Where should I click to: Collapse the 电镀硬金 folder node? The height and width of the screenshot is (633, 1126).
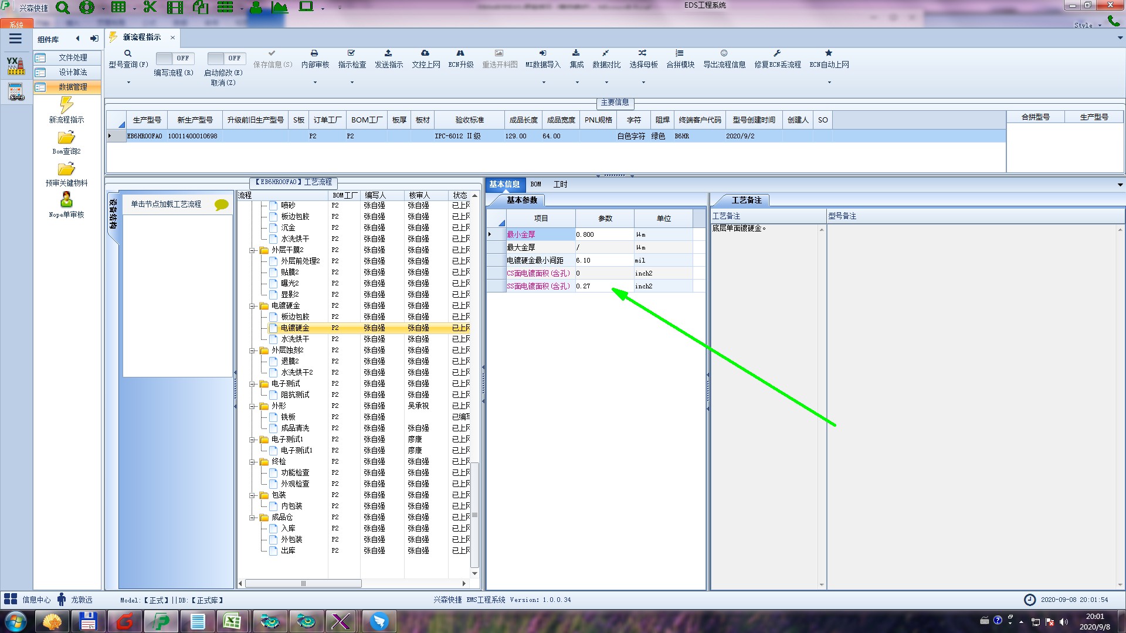[x=252, y=306]
